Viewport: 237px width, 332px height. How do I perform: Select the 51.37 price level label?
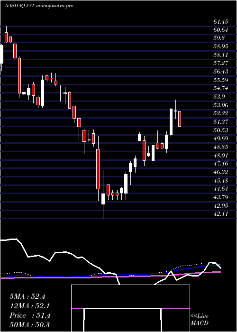pos(221,122)
